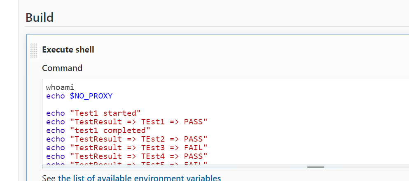409x181 pixels.
Task: Click the TEst1 => PASS echo line
Action: (127, 122)
